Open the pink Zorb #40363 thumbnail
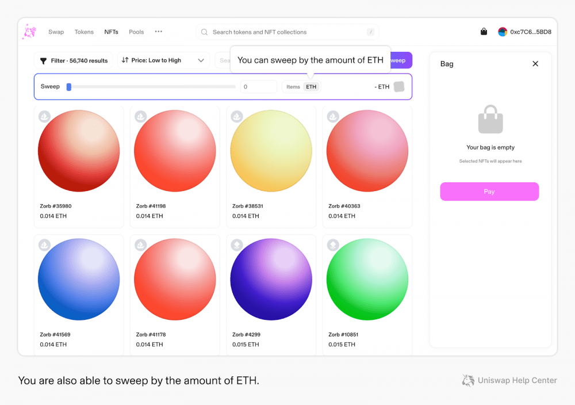Image resolution: width=575 pixels, height=405 pixels. pyautogui.click(x=367, y=151)
